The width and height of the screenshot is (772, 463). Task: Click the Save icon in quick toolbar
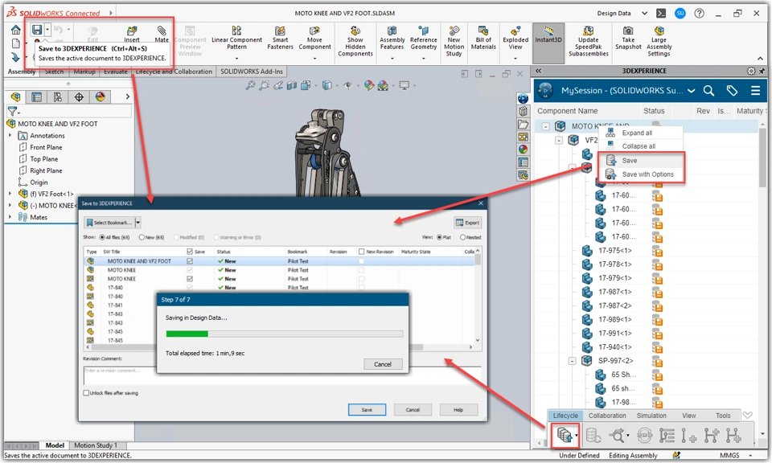(x=37, y=30)
